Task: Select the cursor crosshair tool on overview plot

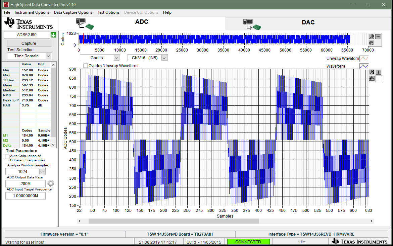Action: coord(378,36)
